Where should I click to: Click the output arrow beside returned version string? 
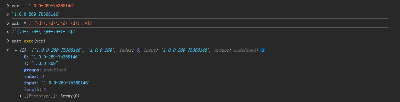pyautogui.click(x=8, y=15)
